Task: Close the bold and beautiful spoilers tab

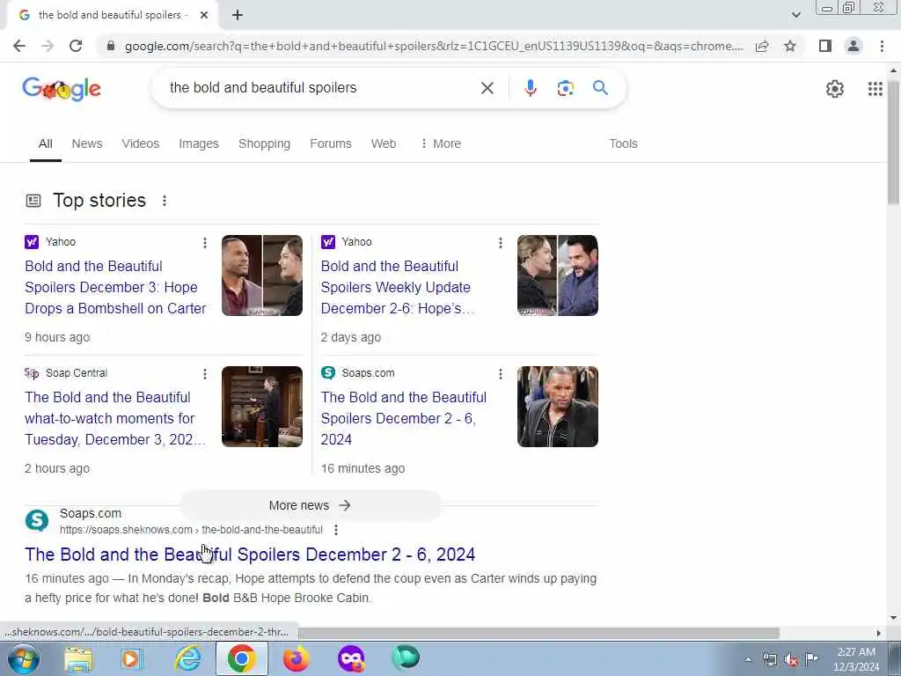Action: [x=204, y=15]
